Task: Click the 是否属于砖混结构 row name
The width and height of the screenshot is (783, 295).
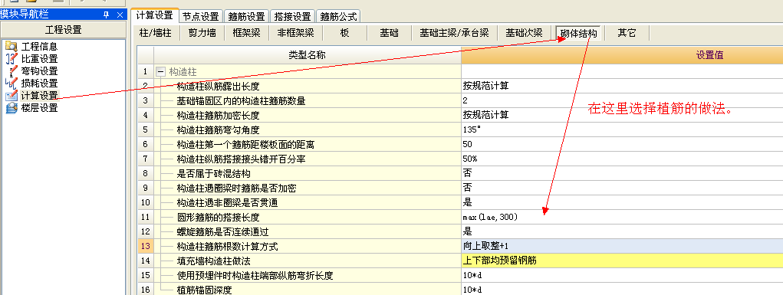Action: point(214,174)
